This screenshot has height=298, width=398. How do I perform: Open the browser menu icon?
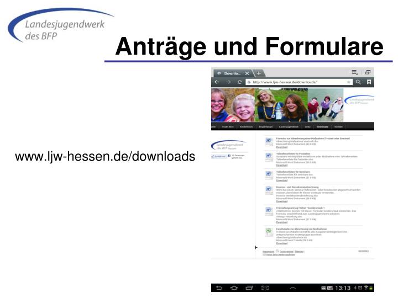[x=354, y=72]
